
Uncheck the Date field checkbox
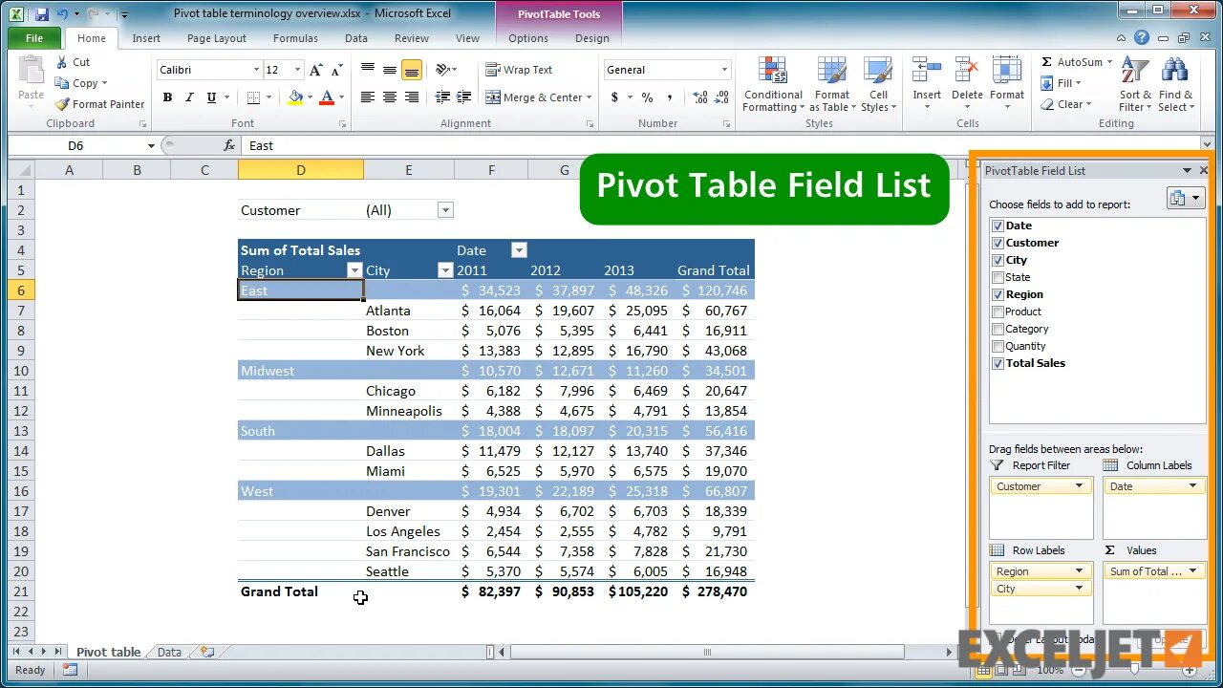pos(998,226)
